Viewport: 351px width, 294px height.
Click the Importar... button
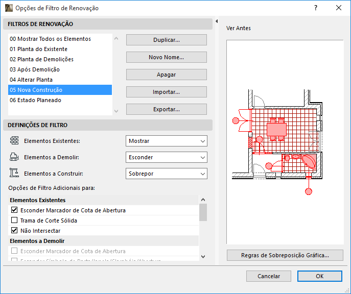pos(167,92)
